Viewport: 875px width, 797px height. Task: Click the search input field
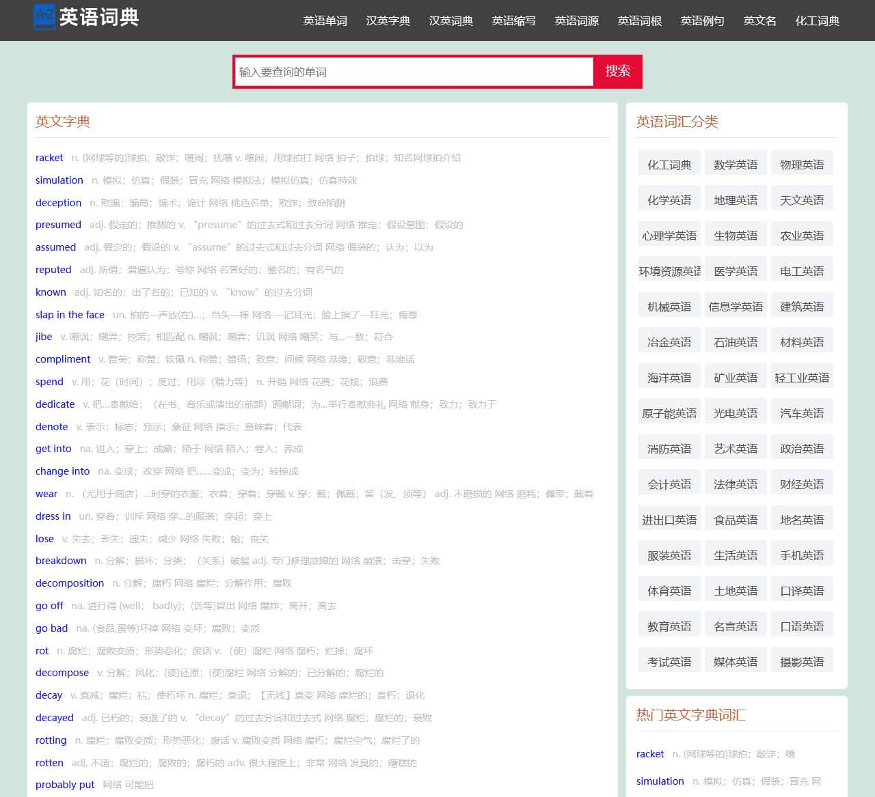(x=414, y=72)
